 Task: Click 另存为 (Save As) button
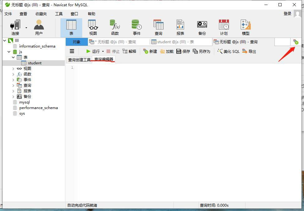[x=202, y=51]
